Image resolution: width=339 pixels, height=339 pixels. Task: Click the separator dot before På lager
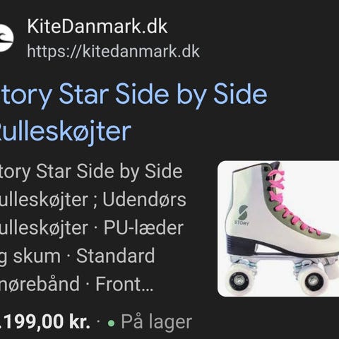pos(98,322)
